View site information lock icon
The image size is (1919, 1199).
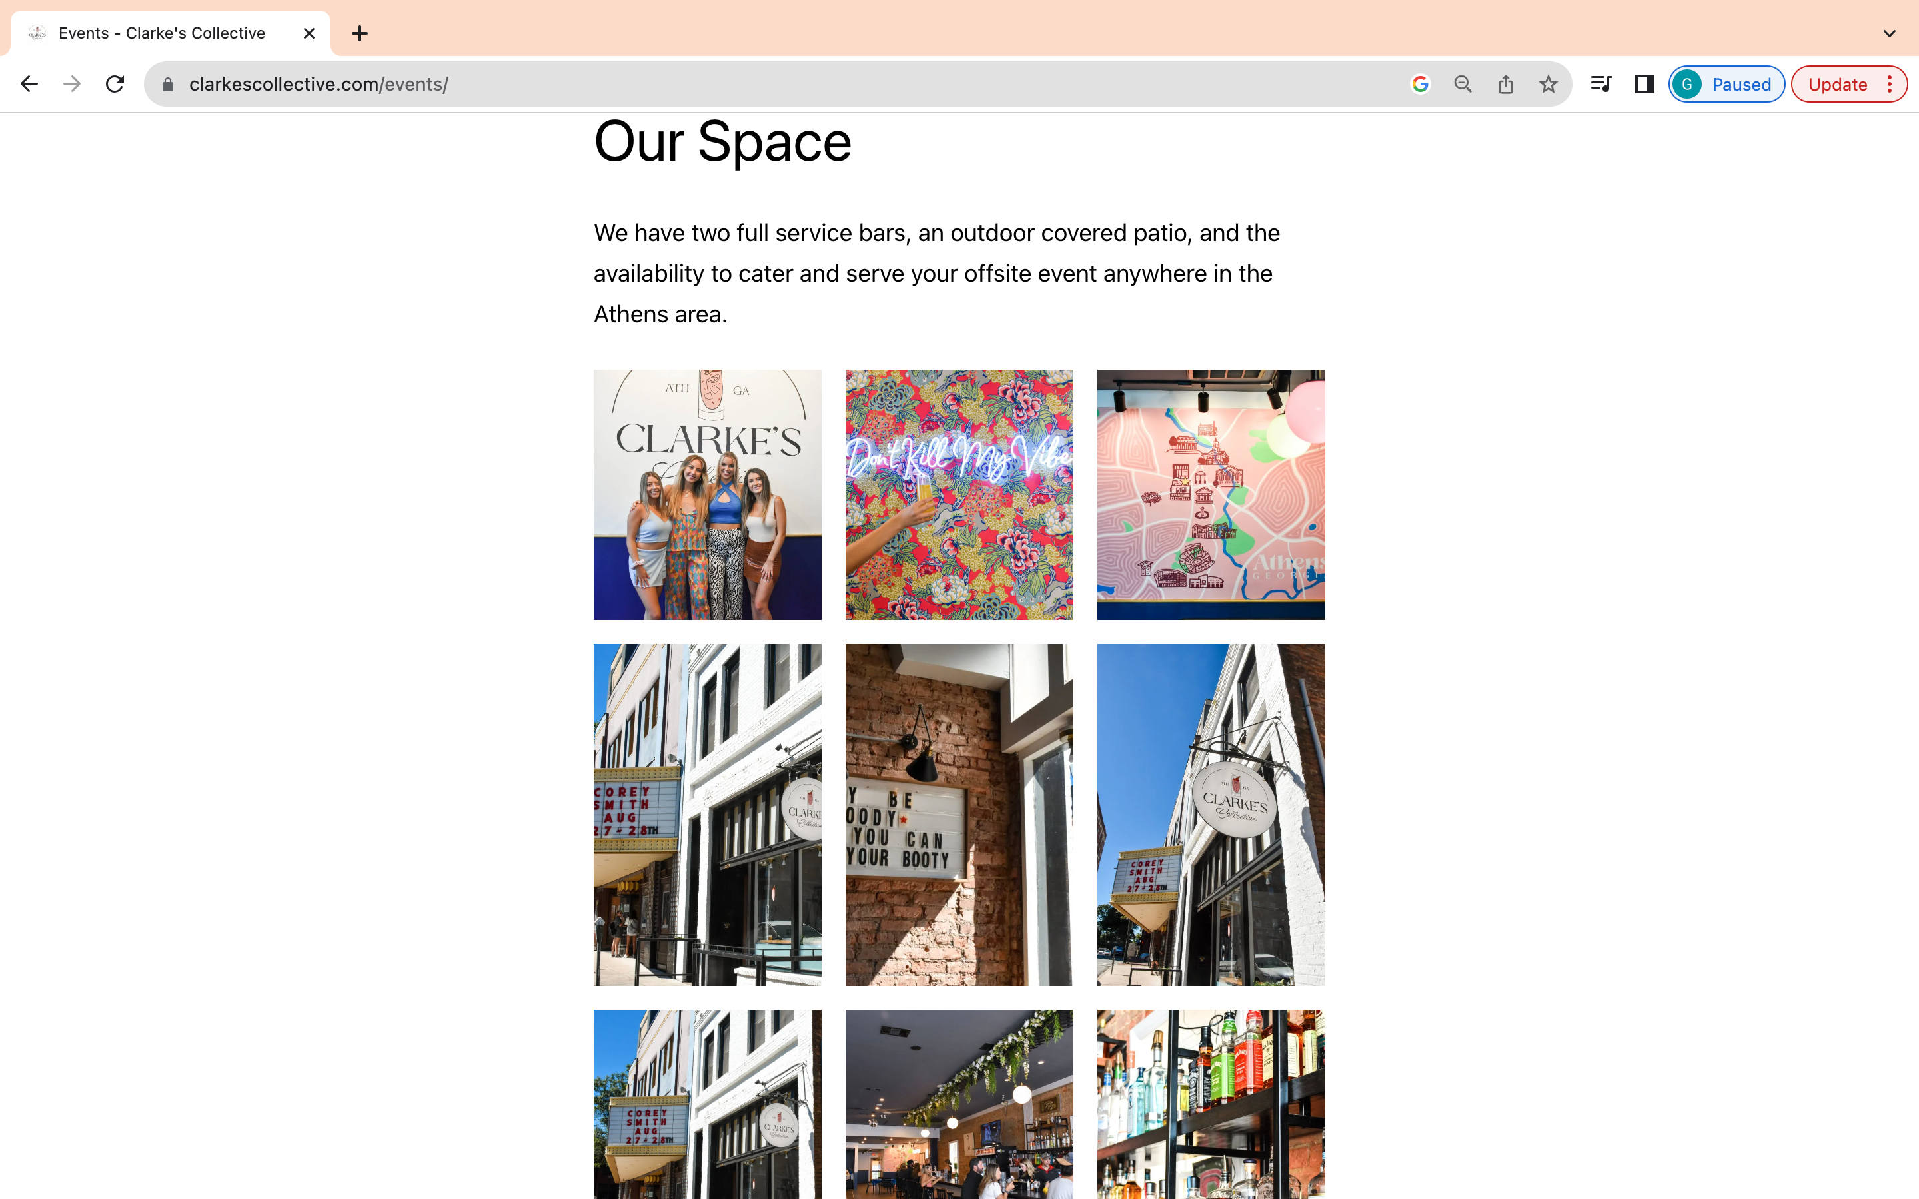[167, 84]
